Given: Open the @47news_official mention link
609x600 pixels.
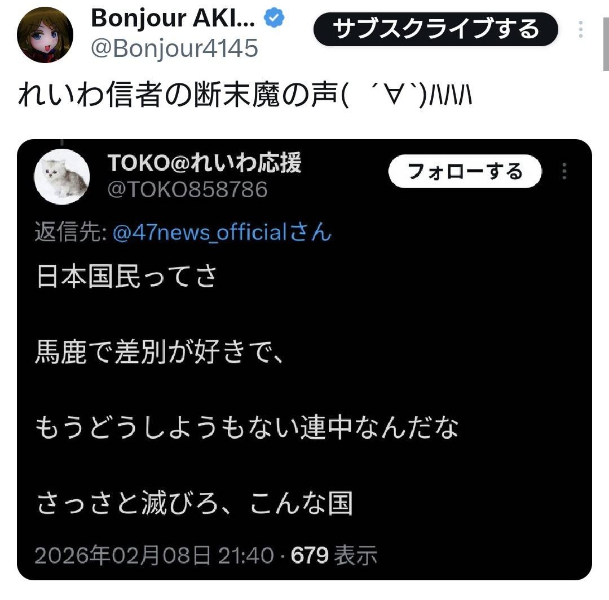Looking at the screenshot, I should tap(222, 232).
